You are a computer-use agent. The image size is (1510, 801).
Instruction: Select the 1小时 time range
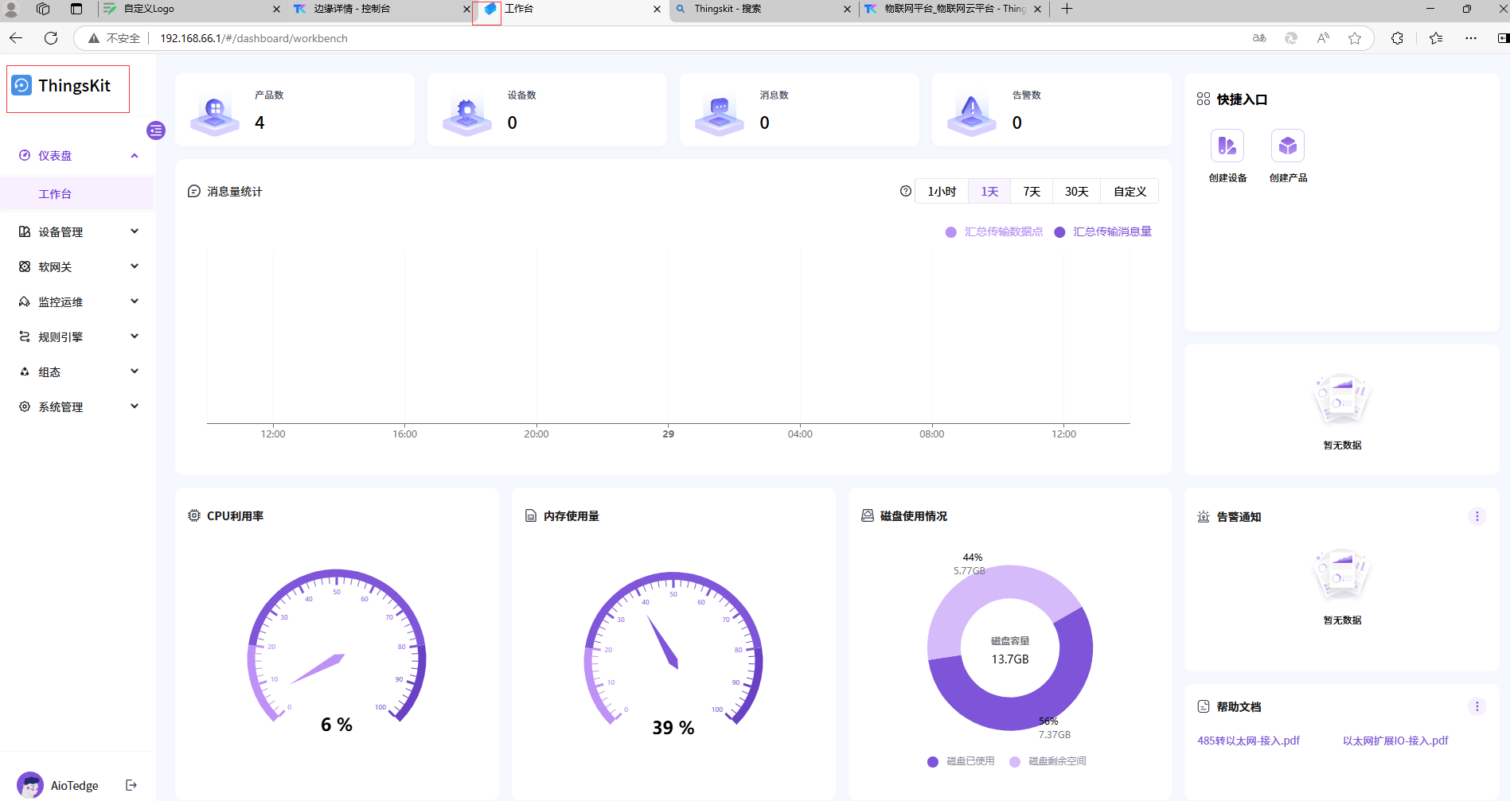tap(942, 192)
